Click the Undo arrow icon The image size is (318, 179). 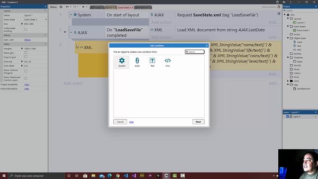point(68,7)
